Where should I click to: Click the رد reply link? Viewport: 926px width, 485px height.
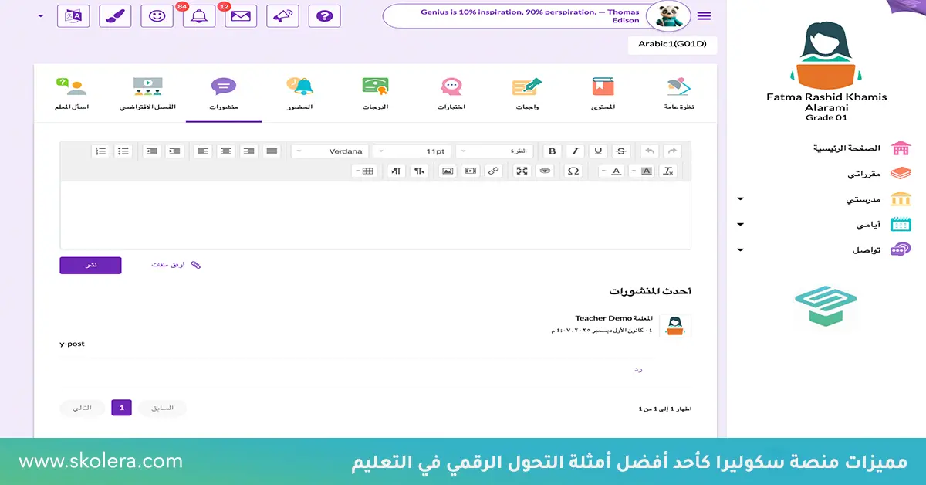(x=638, y=370)
